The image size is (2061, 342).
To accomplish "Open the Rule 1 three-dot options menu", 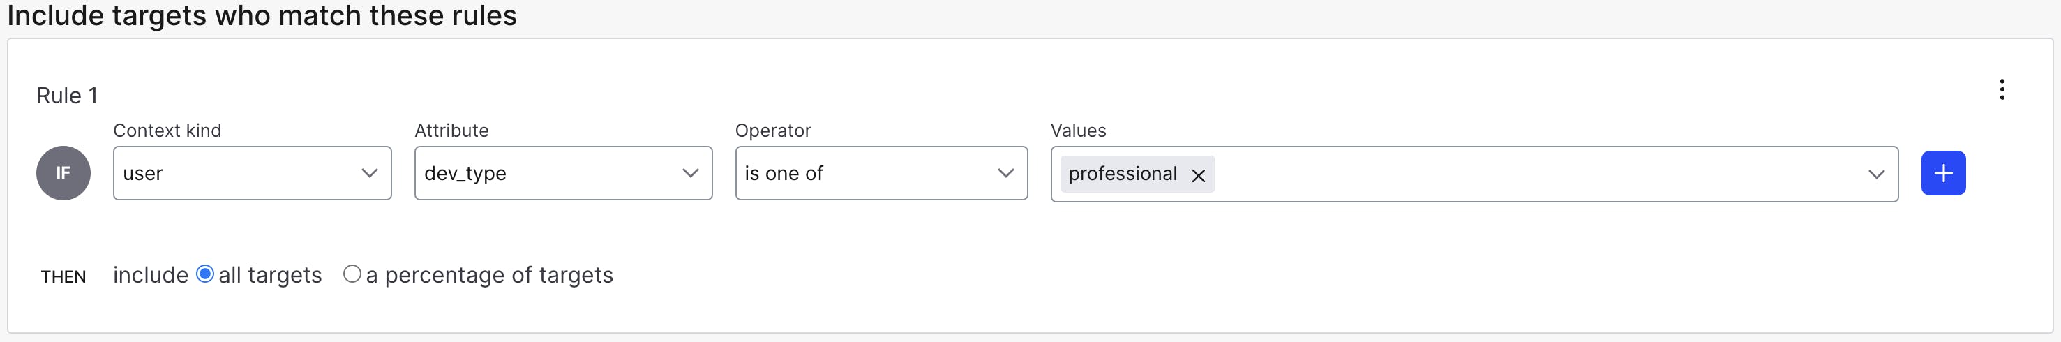I will tap(2002, 89).
